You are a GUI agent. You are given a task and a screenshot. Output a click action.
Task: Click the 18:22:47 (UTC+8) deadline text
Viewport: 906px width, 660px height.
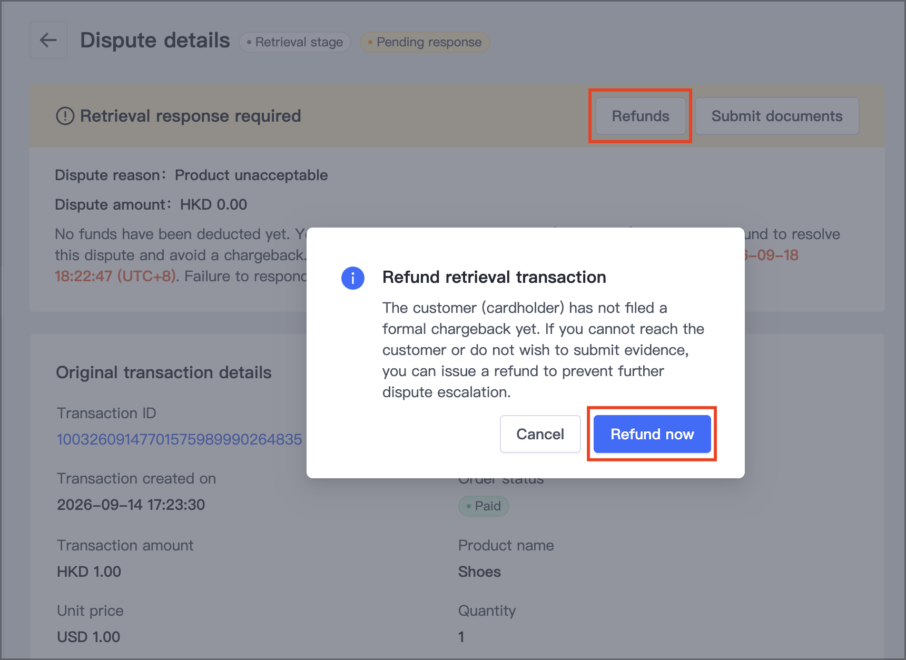point(115,277)
